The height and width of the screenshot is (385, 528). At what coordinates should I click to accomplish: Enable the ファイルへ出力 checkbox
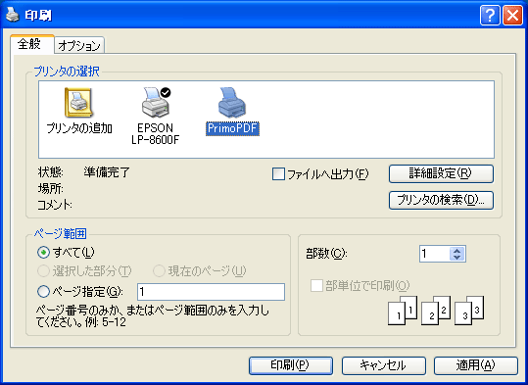point(278,174)
